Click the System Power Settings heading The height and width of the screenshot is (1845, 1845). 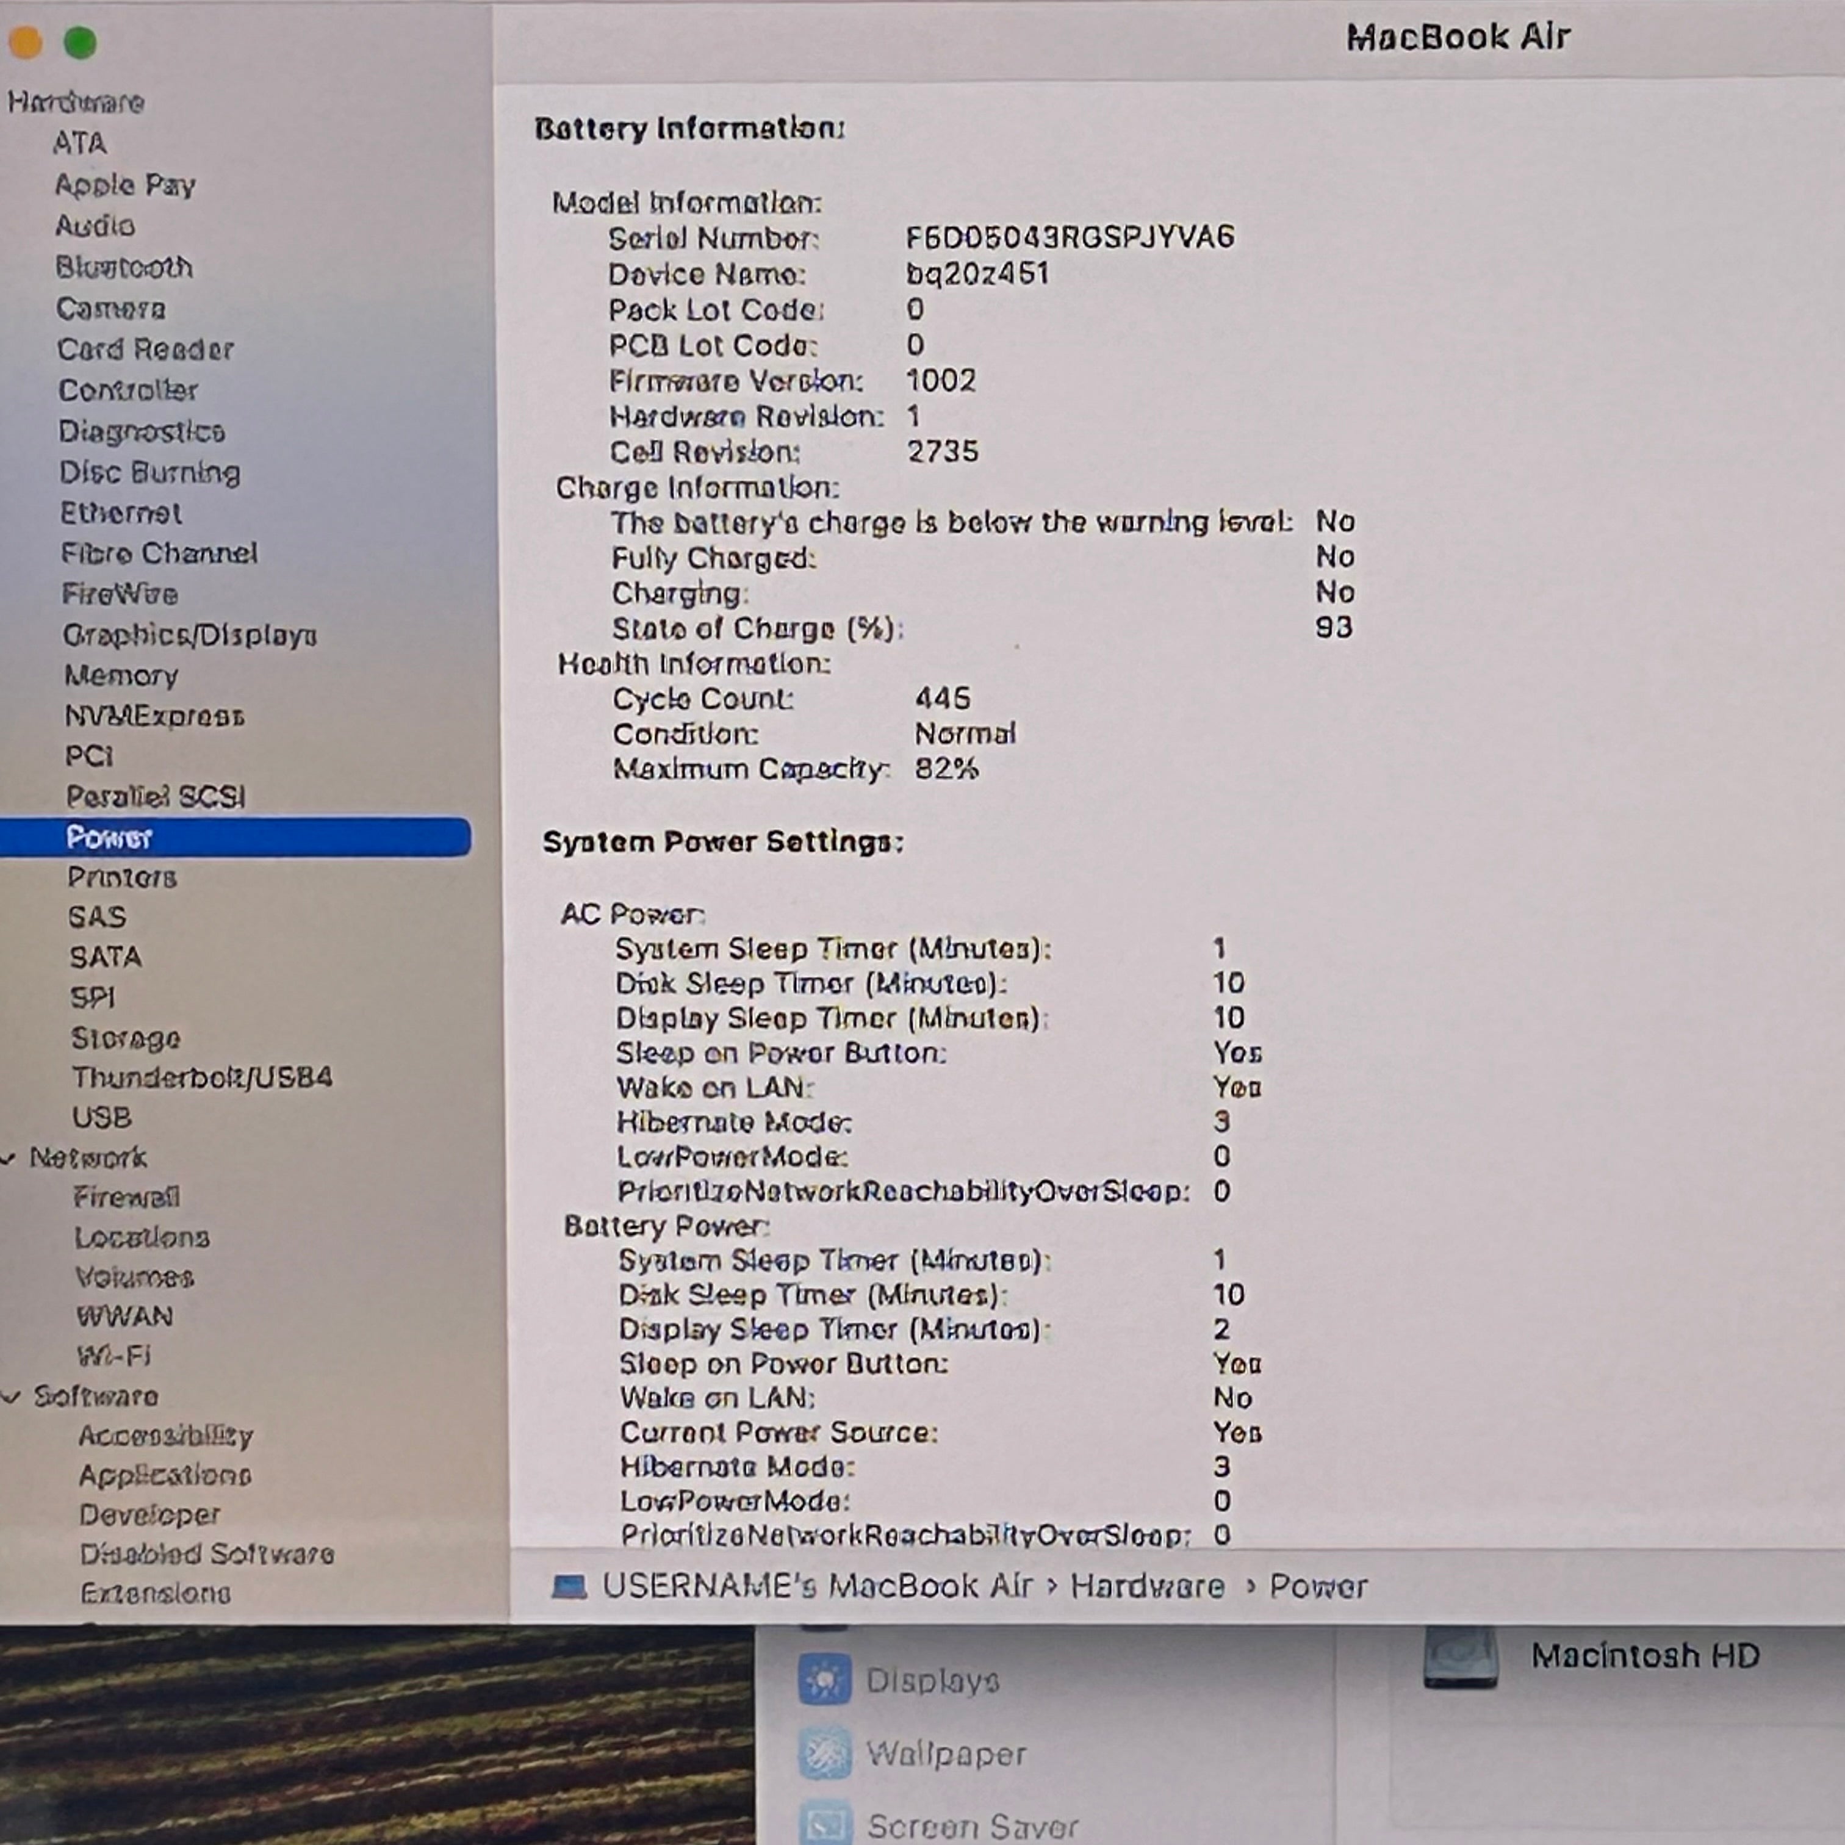click(x=723, y=841)
